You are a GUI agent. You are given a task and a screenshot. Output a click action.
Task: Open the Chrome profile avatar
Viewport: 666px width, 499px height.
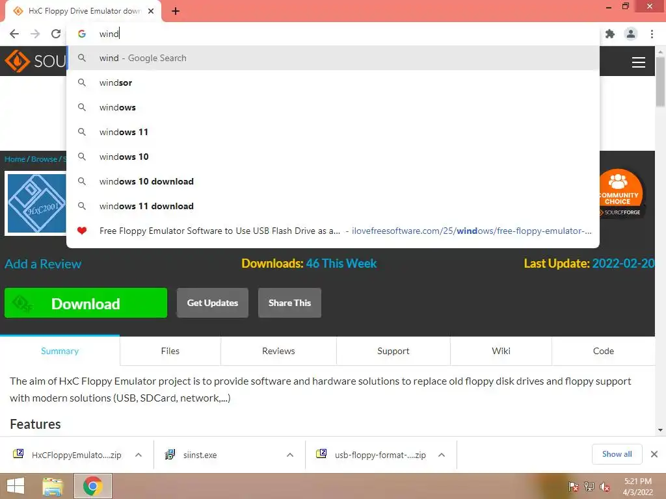[631, 34]
